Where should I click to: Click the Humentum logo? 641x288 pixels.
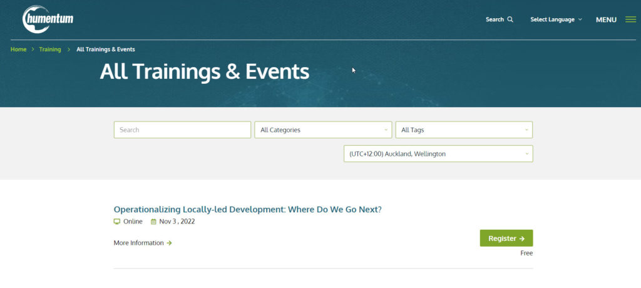48,19
